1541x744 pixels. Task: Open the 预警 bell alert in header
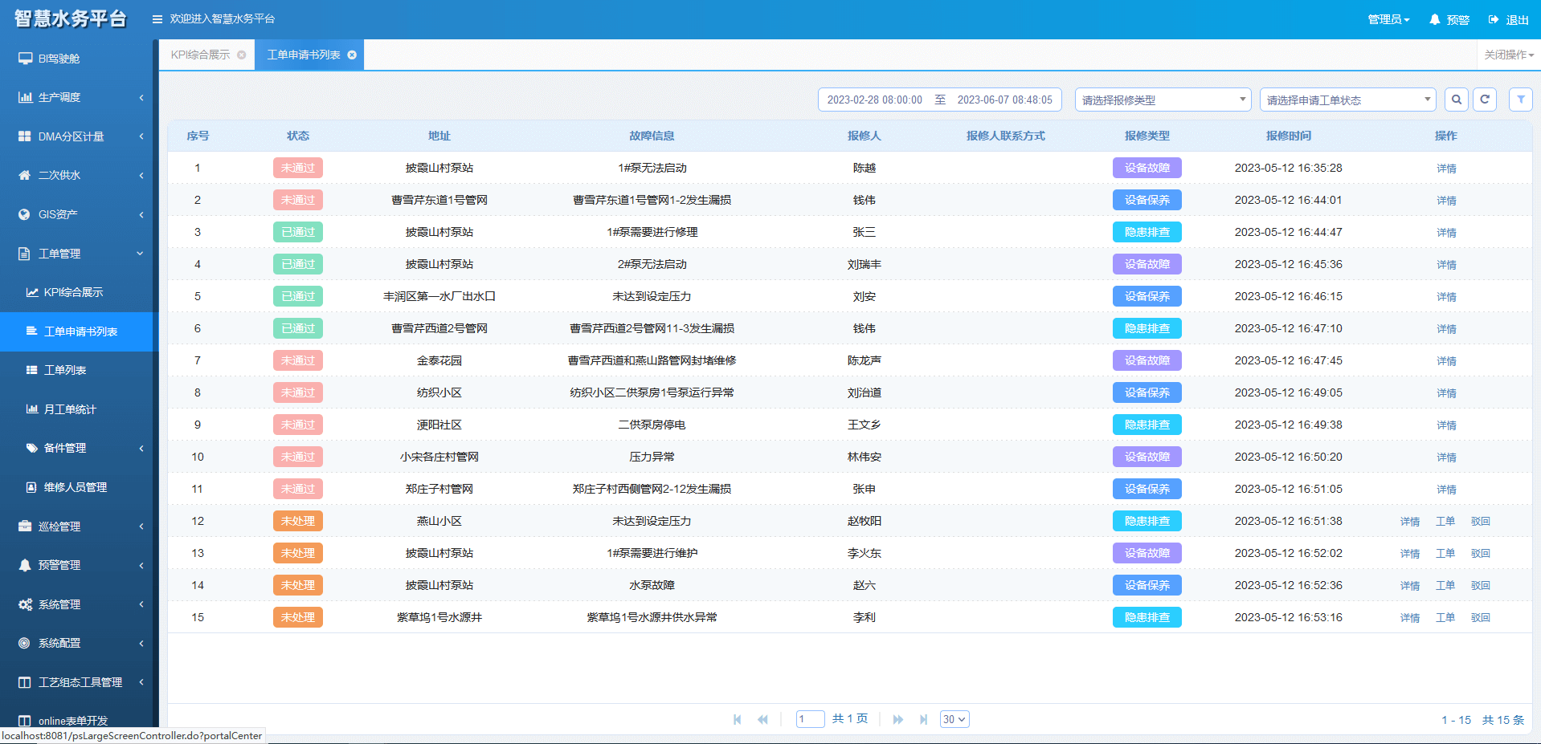1449,19
